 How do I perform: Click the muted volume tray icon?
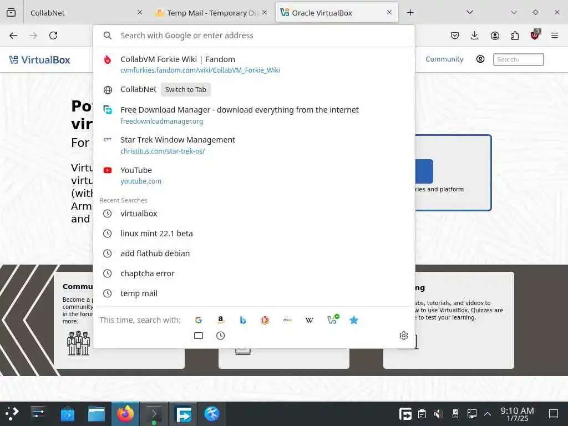click(438, 414)
